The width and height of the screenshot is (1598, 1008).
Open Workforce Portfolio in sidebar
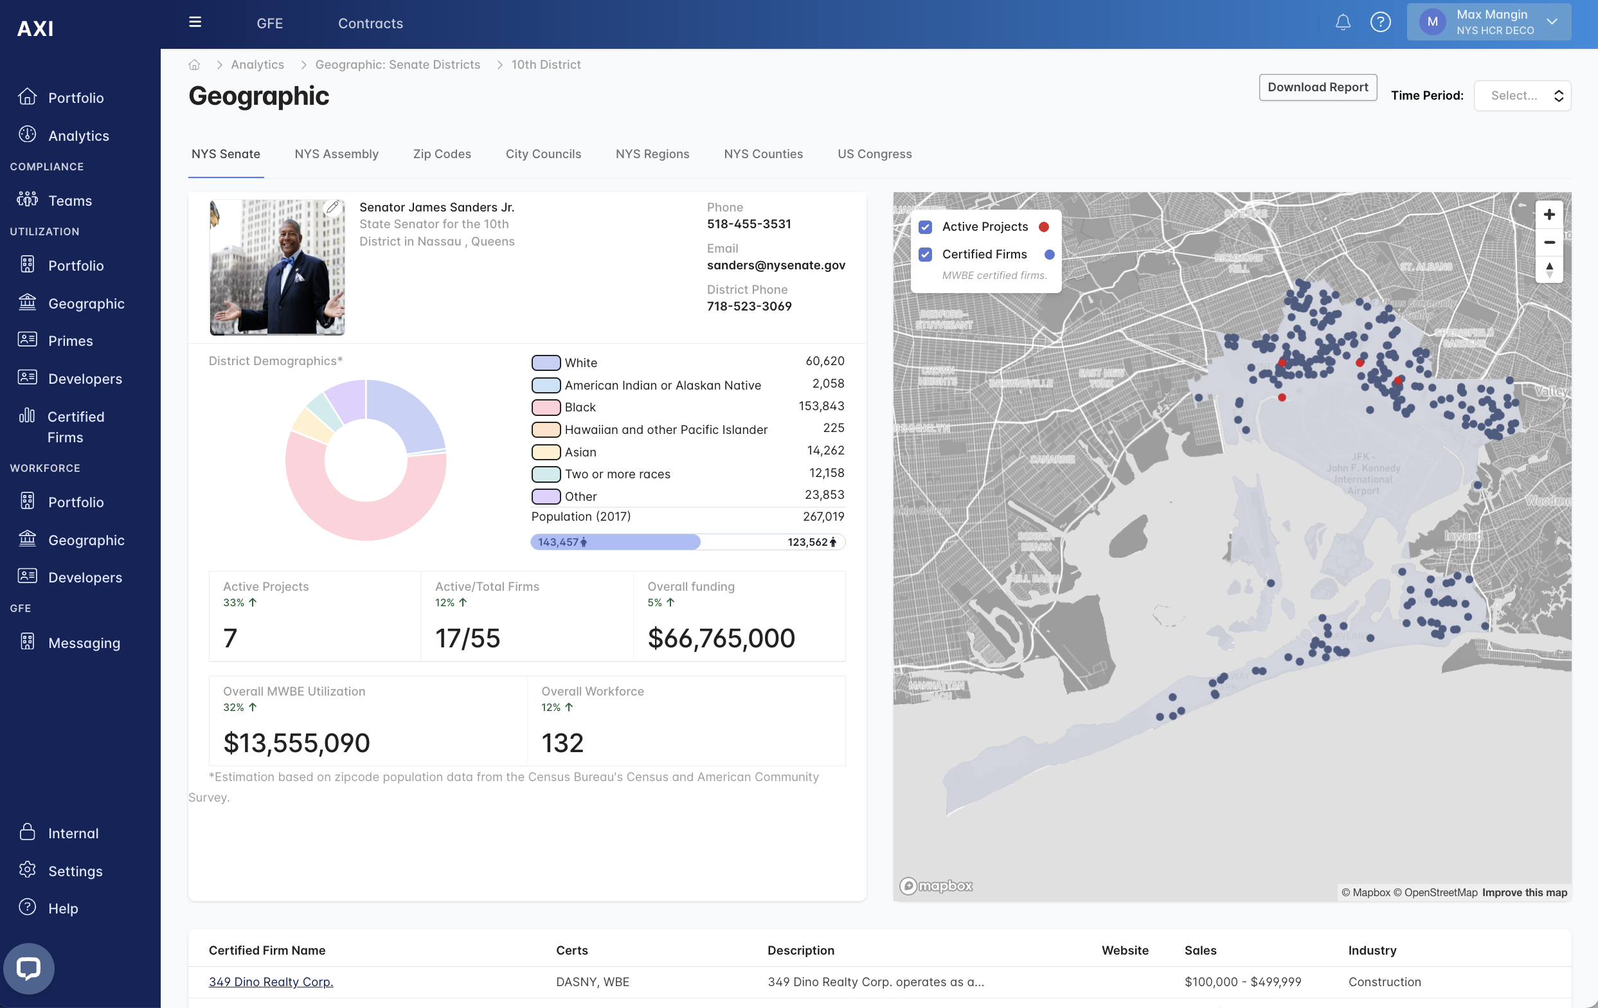click(76, 501)
